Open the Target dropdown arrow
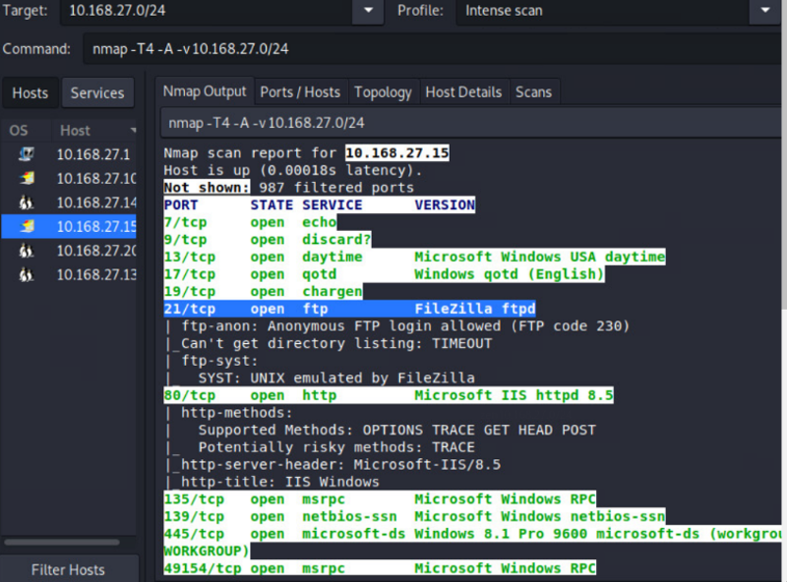The height and width of the screenshot is (582, 787). pos(368,11)
